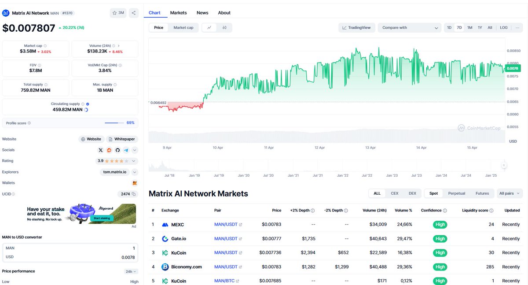
Task: Click the Total supply info icon
Action: pos(46,84)
